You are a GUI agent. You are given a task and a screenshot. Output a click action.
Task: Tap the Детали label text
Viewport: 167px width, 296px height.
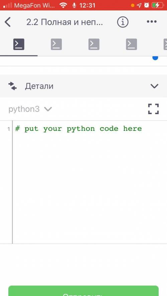coord(39,86)
